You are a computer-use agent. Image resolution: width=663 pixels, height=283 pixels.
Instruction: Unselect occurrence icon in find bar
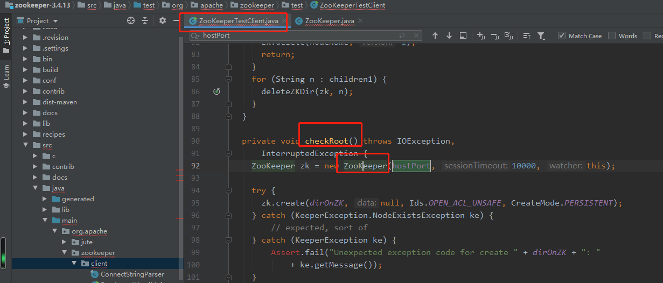495,36
